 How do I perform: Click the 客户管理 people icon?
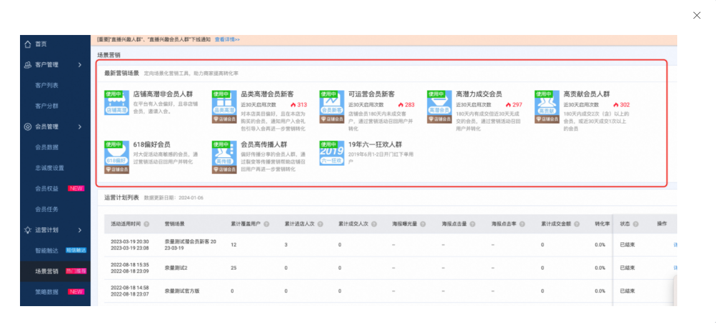pos(28,65)
